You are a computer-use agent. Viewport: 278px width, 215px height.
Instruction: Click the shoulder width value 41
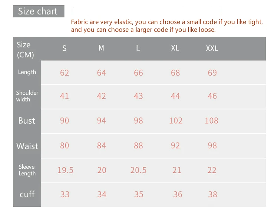64,96
